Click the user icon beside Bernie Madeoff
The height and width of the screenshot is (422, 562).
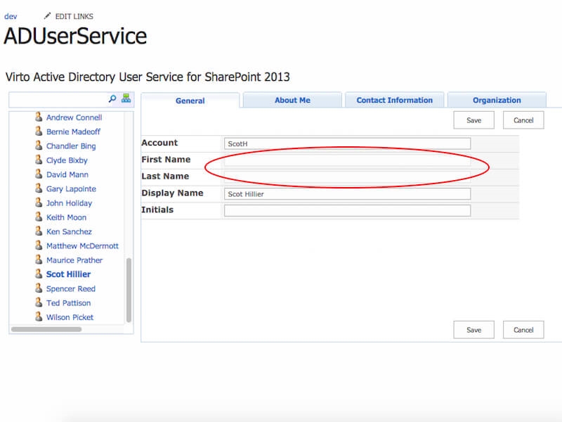tap(39, 132)
